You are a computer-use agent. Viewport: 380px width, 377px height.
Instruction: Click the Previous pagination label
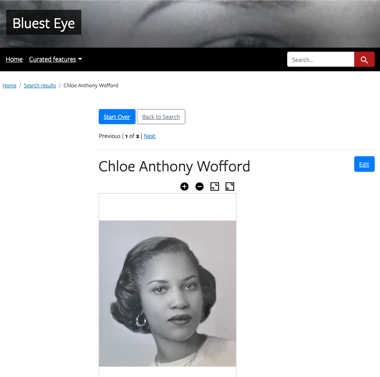tap(109, 136)
